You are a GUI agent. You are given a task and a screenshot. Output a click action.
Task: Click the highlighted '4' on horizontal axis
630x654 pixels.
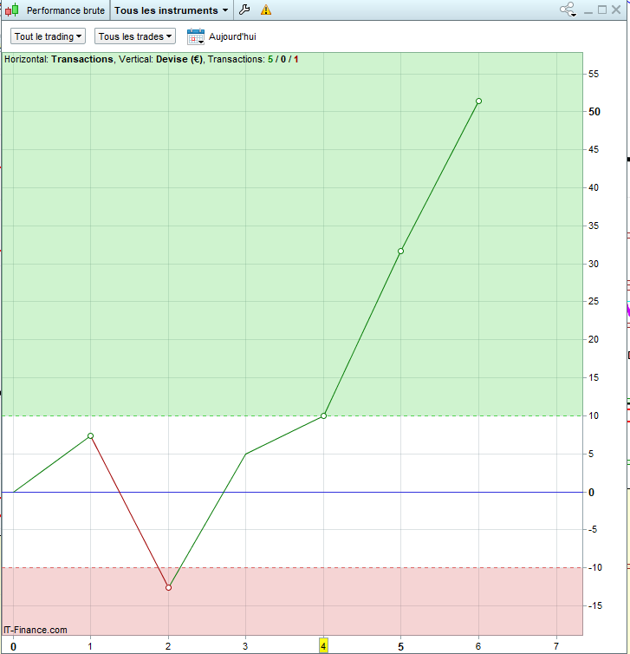[323, 646]
